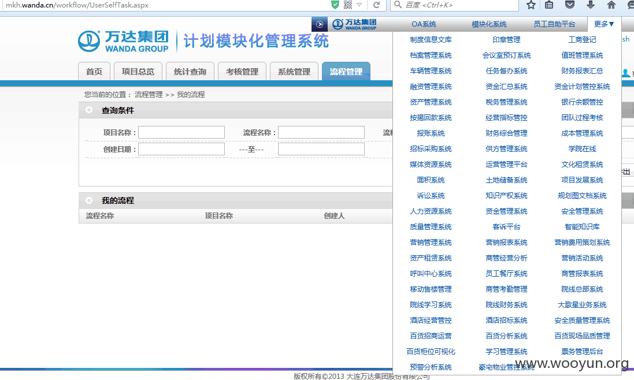This screenshot has width=634, height=380.
Task: Open the QR code icon in address bar
Action: click(x=348, y=5)
